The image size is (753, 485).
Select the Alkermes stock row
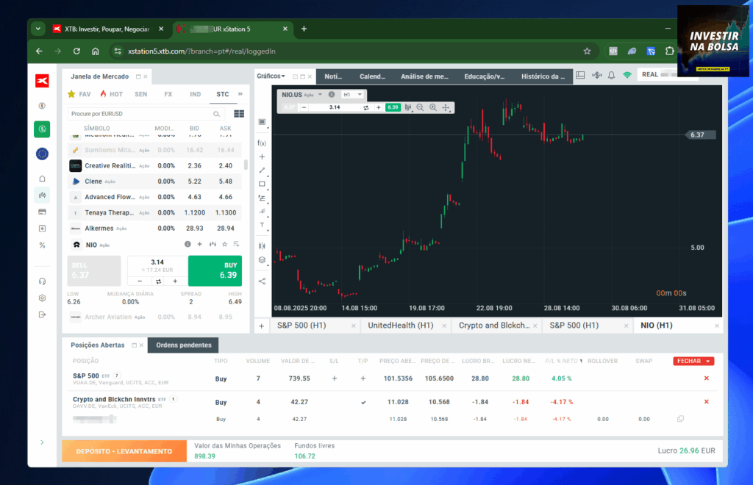(x=155, y=229)
